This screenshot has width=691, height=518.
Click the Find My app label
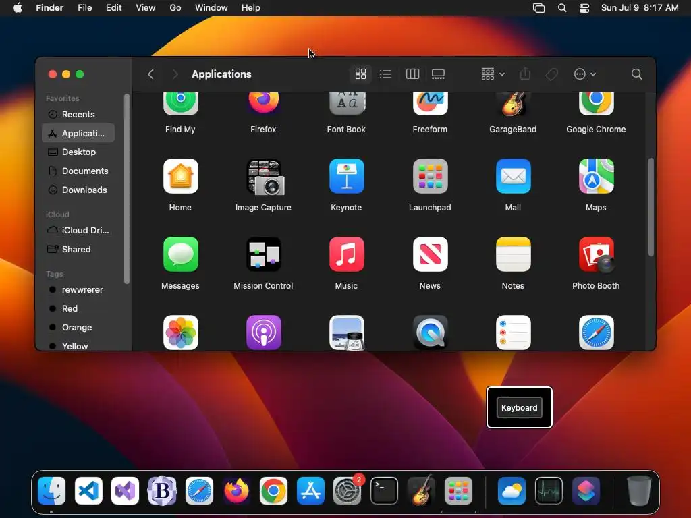180,129
